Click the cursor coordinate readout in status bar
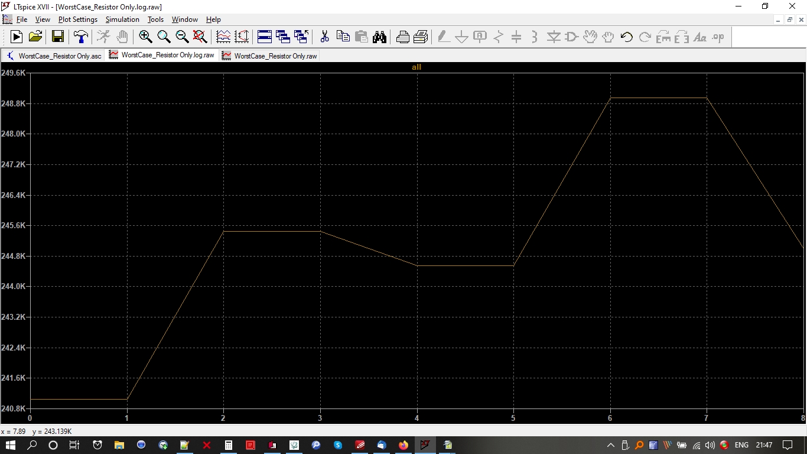 tap(37, 432)
